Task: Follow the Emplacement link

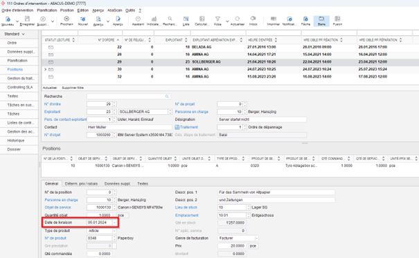Action: click(187, 215)
